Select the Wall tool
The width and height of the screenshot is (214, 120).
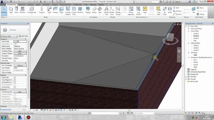[x=11, y=10]
